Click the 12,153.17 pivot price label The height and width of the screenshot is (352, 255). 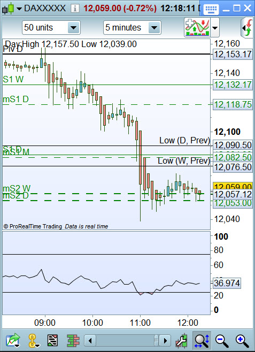coord(233,55)
